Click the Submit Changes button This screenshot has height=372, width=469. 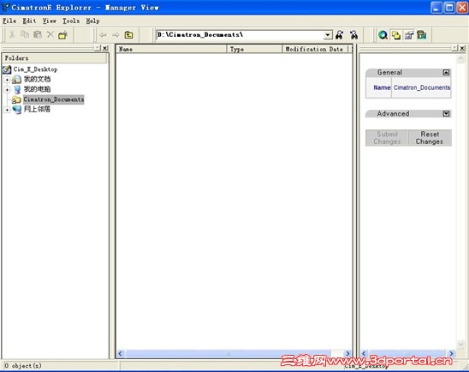tap(387, 138)
